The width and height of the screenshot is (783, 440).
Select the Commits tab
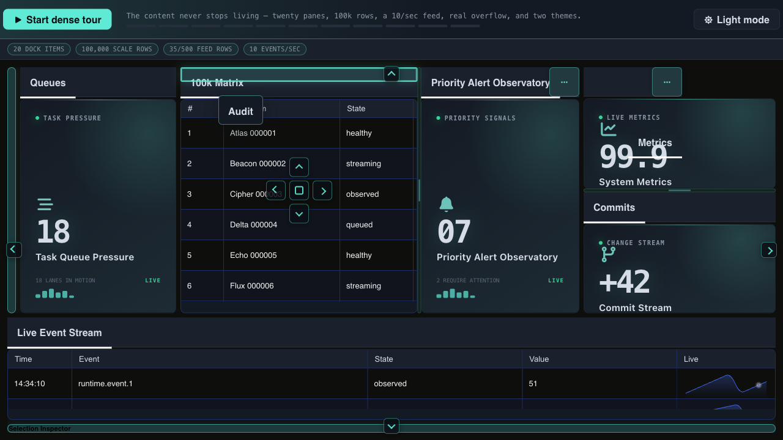coord(614,208)
